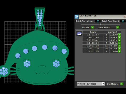126x94 pixels.
Task: Click the green arrow for 1.53 X 1.53 row
Action: click(119, 35)
